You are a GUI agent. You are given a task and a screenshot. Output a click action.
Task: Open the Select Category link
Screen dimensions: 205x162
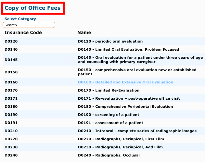point(20,19)
